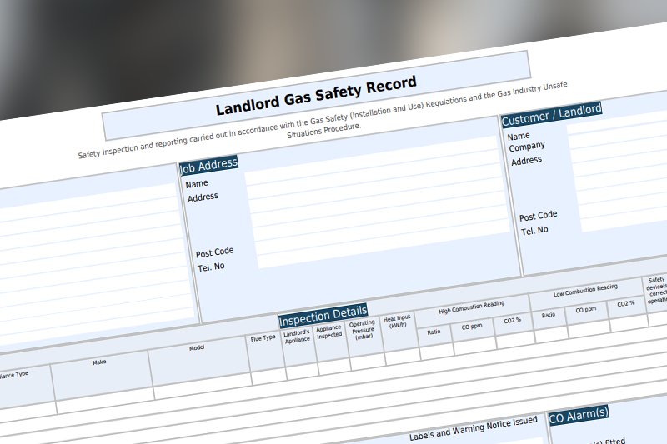667x444 pixels.
Task: Select the 'Job Address' section header
Action: pyautogui.click(x=209, y=165)
